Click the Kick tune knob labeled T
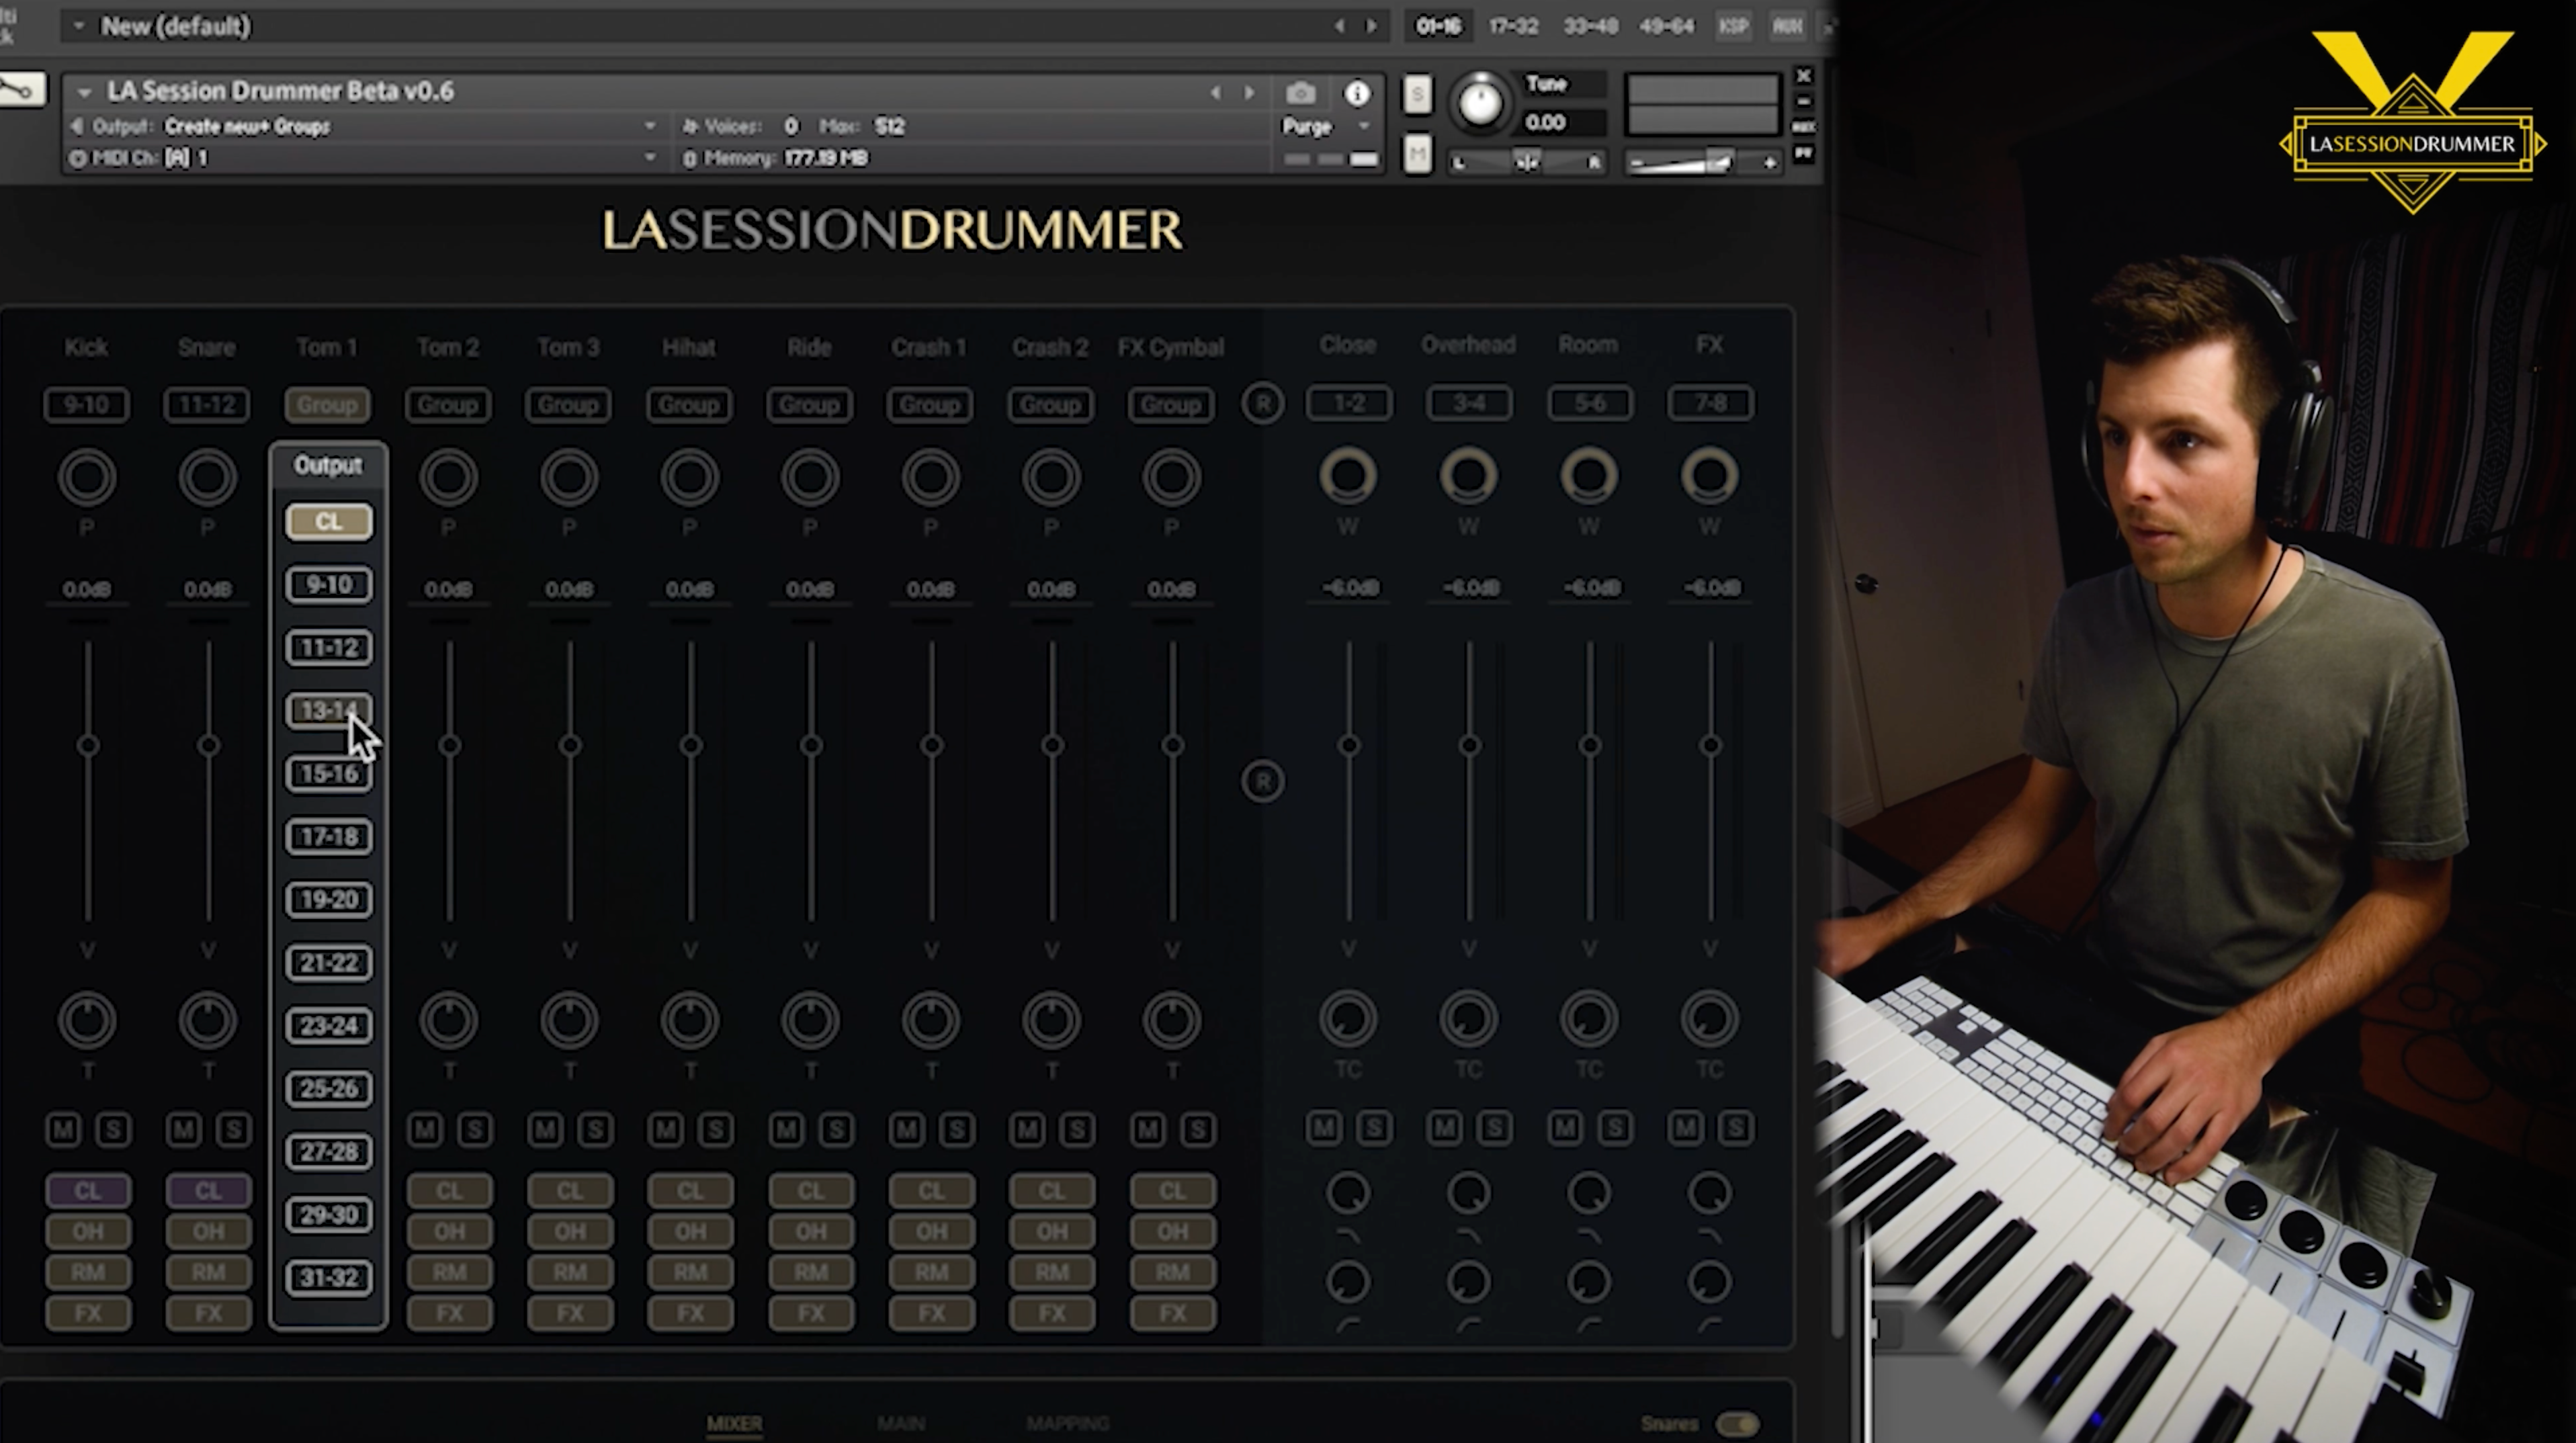 [87, 1021]
